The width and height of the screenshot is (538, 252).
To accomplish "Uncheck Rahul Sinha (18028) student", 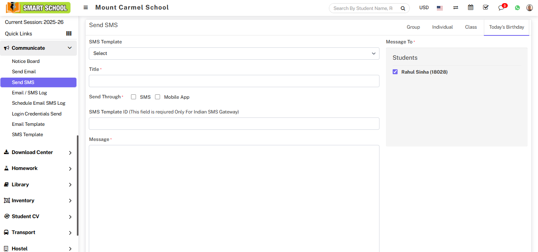I will click(x=395, y=72).
